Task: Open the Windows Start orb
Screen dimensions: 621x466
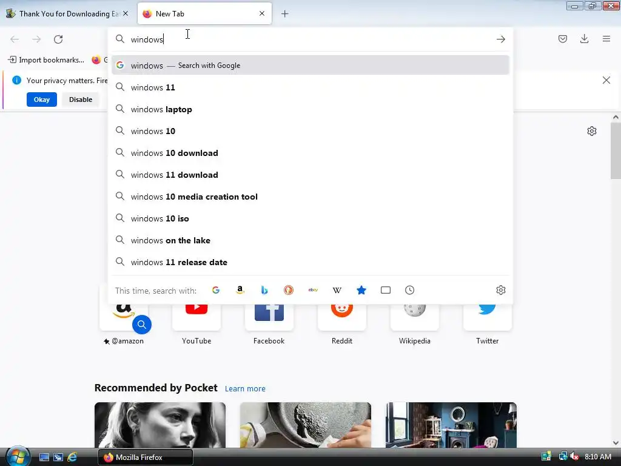Action: 17,456
